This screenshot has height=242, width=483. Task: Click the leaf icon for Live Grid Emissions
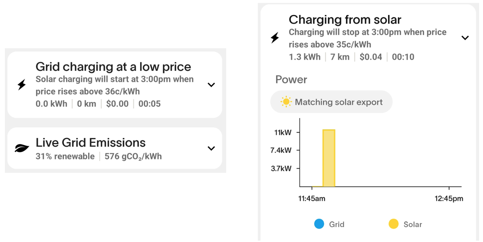(22, 148)
